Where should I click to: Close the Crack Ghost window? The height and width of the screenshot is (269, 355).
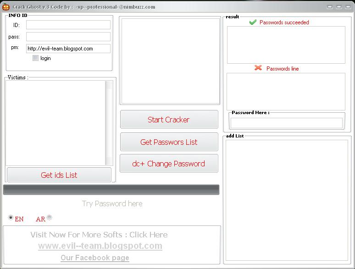coord(348,7)
